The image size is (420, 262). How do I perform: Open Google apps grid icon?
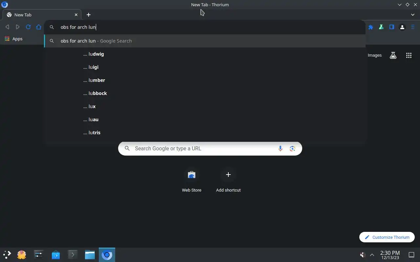[x=409, y=55]
